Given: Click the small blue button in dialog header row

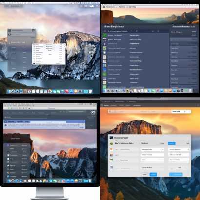Looking at the screenshot, I should (x=171, y=143).
